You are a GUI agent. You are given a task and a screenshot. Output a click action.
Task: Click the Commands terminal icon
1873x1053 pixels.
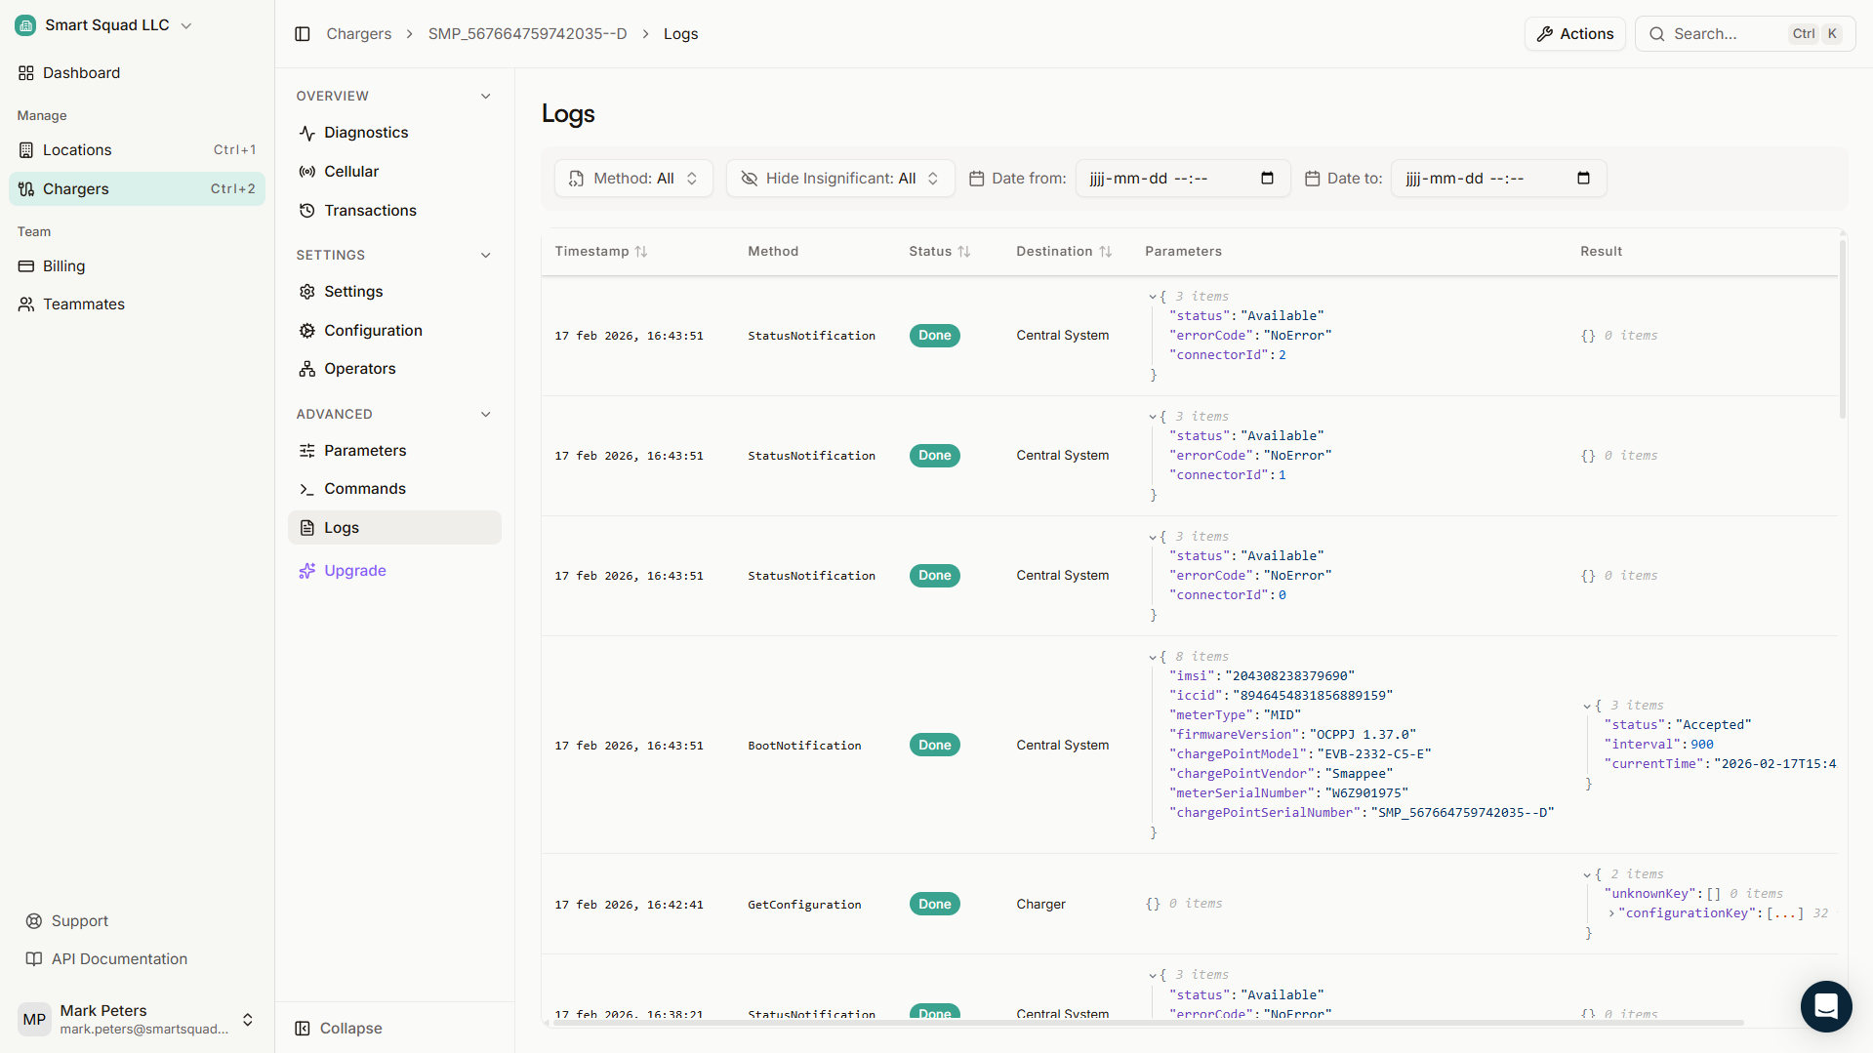(x=306, y=488)
